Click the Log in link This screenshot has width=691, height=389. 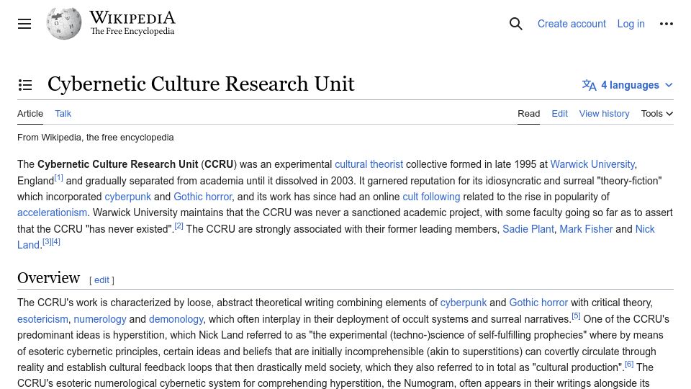click(631, 24)
